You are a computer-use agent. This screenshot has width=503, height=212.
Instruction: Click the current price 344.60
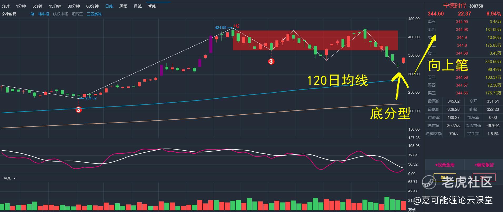pyautogui.click(x=436, y=14)
